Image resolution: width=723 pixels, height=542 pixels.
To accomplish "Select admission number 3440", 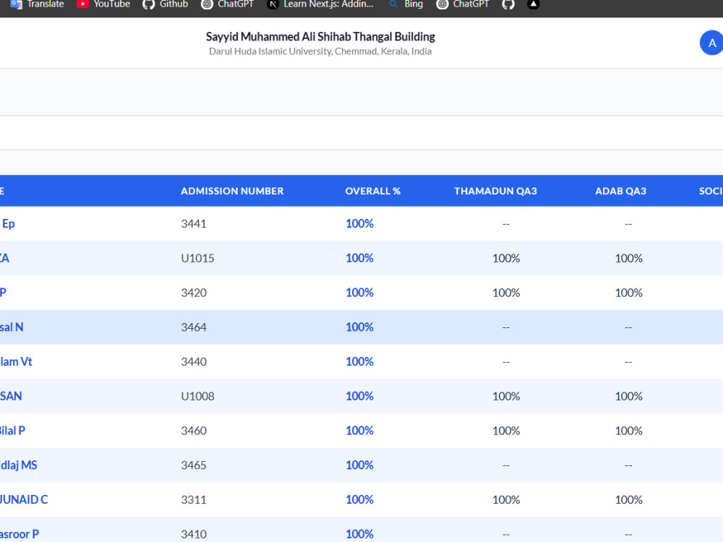I will pos(194,362).
